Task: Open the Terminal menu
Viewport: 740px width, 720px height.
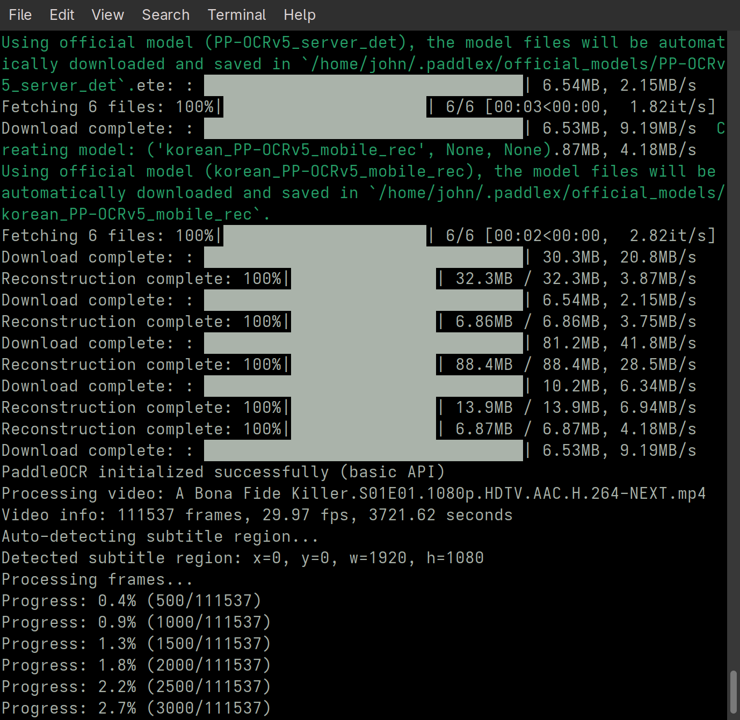Action: pyautogui.click(x=237, y=15)
